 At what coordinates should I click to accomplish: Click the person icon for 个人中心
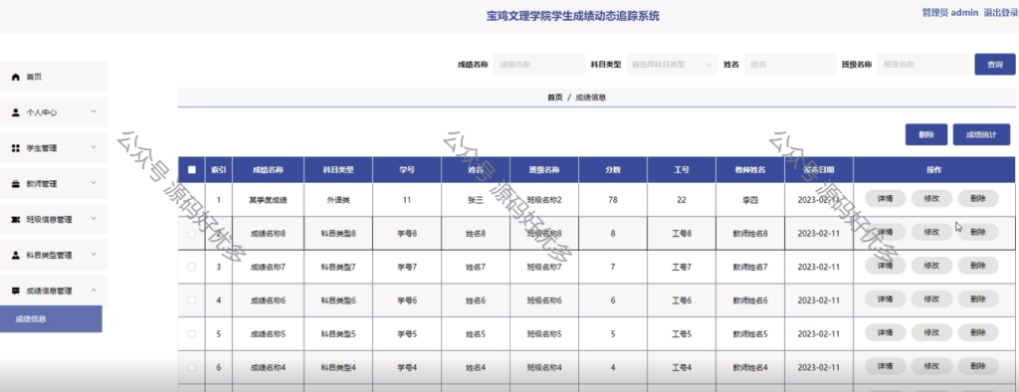16,112
